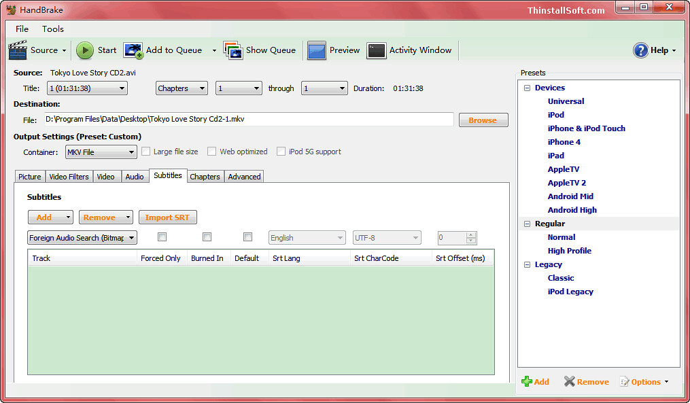Increase Srt Offset with the stepper arrow
This screenshot has width=690, height=403.
469,234
